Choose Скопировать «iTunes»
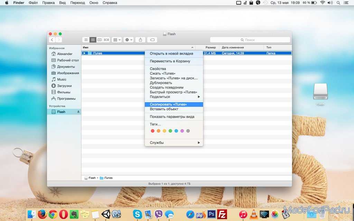Viewport: 354px width, 221px height. pos(174,104)
